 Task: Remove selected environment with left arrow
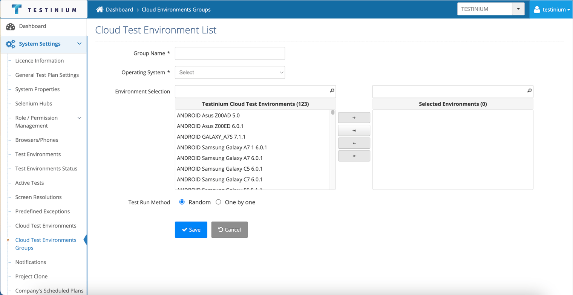[354, 143]
